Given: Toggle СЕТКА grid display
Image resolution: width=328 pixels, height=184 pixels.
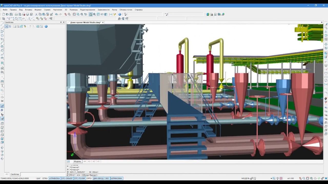Looking at the screenshot, I should point(45,178).
